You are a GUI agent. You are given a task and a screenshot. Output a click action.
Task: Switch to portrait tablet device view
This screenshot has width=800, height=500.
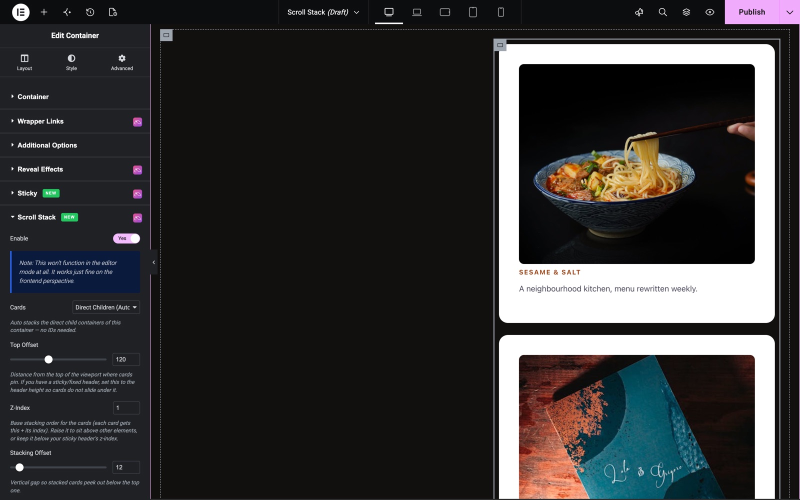click(x=473, y=12)
